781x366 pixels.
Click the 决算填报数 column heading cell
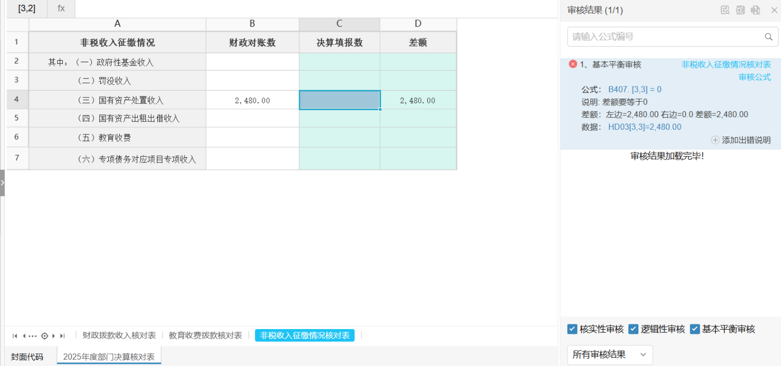(340, 43)
